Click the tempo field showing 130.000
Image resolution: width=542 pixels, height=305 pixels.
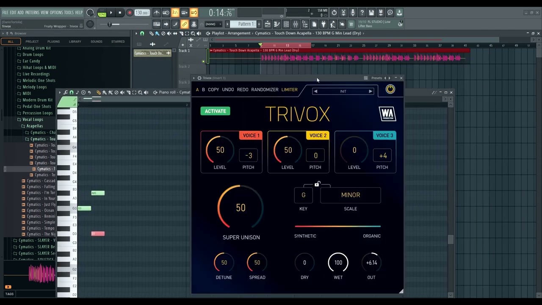pyautogui.click(x=142, y=13)
